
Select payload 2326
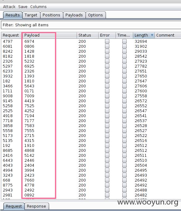click(29, 71)
